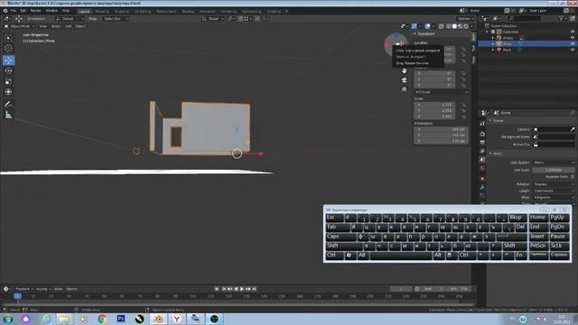Toggle camera view with the camera gizmo

[x=405, y=80]
